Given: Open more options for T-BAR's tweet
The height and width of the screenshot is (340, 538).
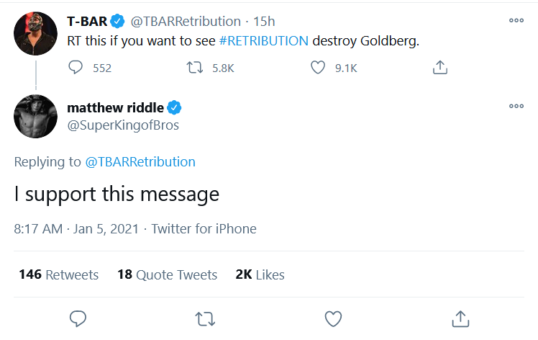Looking at the screenshot, I should click(516, 20).
